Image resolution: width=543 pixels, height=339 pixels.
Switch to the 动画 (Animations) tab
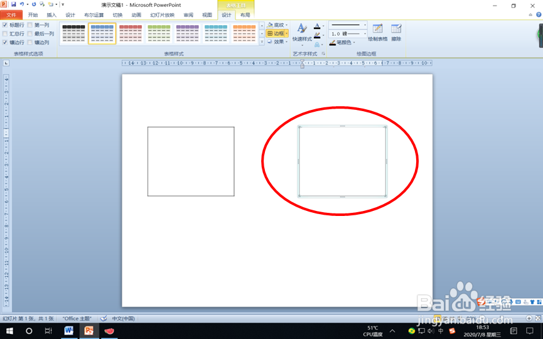[x=136, y=15]
